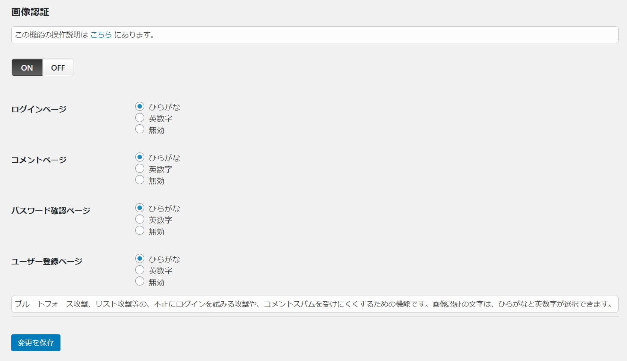This screenshot has height=361, width=627.
Task: Click the 変更を保存 button
Action: click(36, 343)
